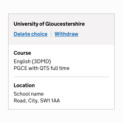Click the 3DMD course code in brackets
The image size is (123, 123).
pos(41,61)
